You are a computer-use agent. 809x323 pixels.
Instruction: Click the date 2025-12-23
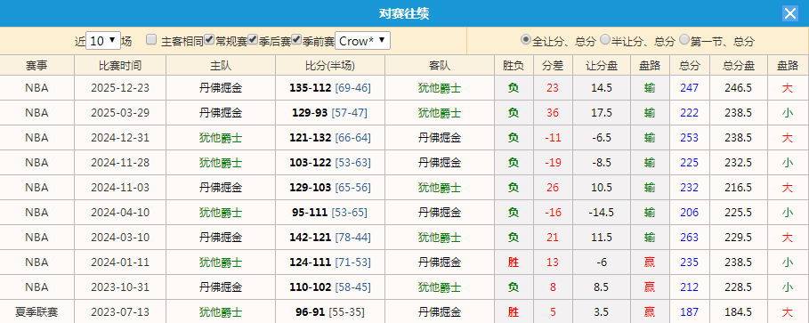pyautogui.click(x=120, y=88)
